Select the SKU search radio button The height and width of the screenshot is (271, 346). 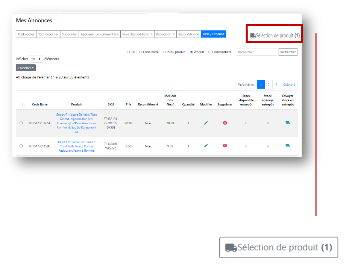tap(128, 52)
